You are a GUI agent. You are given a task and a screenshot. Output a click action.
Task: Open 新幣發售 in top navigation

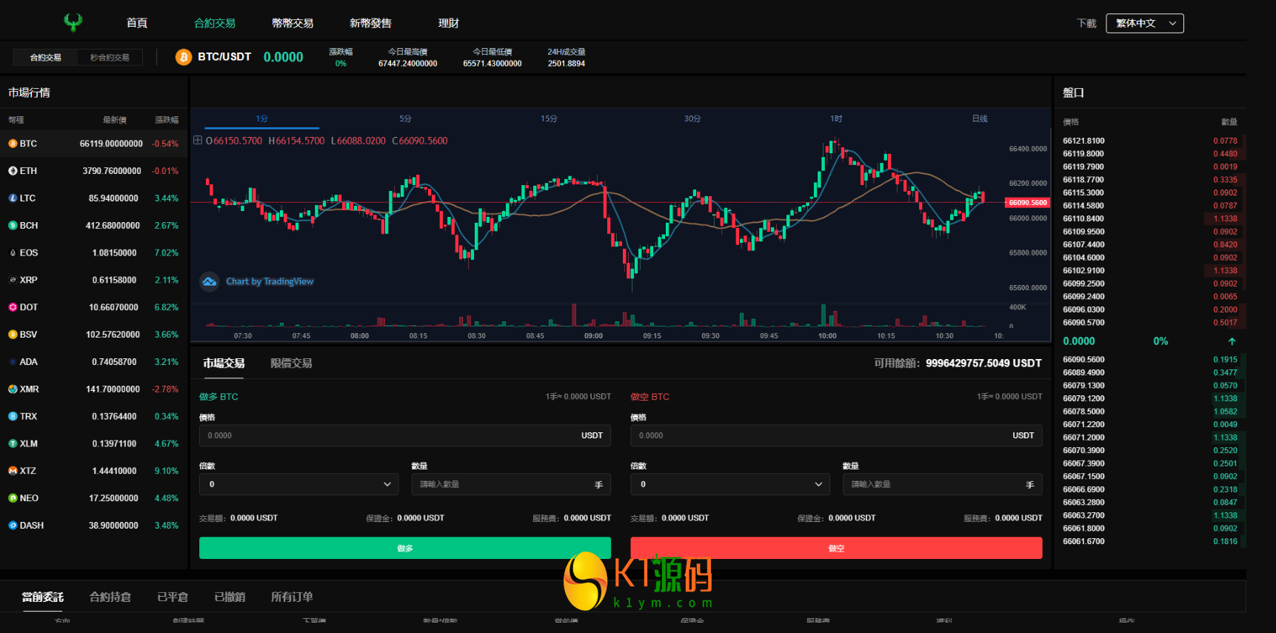pos(370,23)
